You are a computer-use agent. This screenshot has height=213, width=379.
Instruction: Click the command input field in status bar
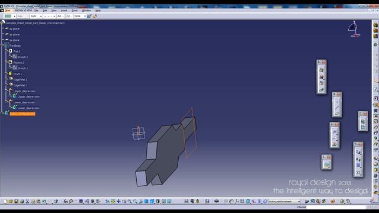(x=336, y=207)
